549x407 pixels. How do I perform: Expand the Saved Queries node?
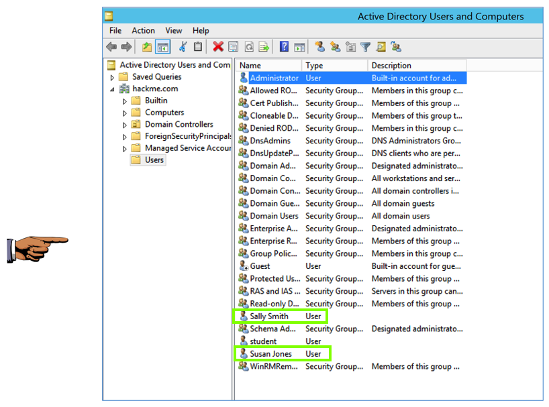tap(113, 77)
